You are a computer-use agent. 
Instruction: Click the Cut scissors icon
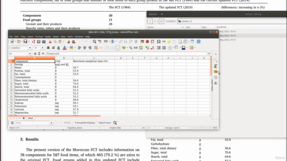(x=50, y=42)
